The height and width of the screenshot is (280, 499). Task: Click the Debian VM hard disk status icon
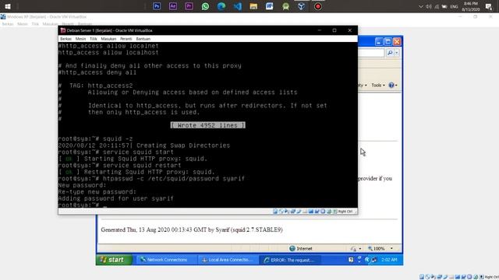click(x=275, y=212)
